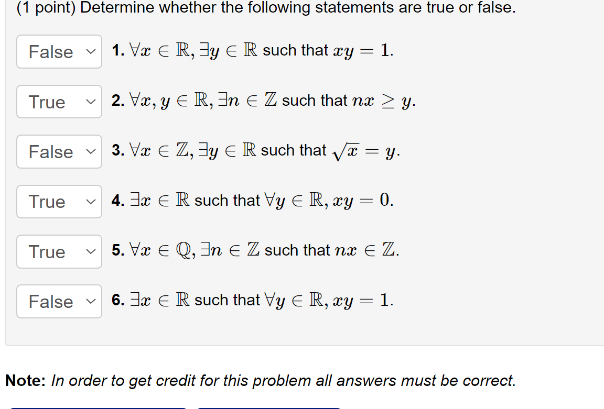Open the False dropdown beside statement 6
The image size is (604, 409).
pyautogui.click(x=59, y=301)
